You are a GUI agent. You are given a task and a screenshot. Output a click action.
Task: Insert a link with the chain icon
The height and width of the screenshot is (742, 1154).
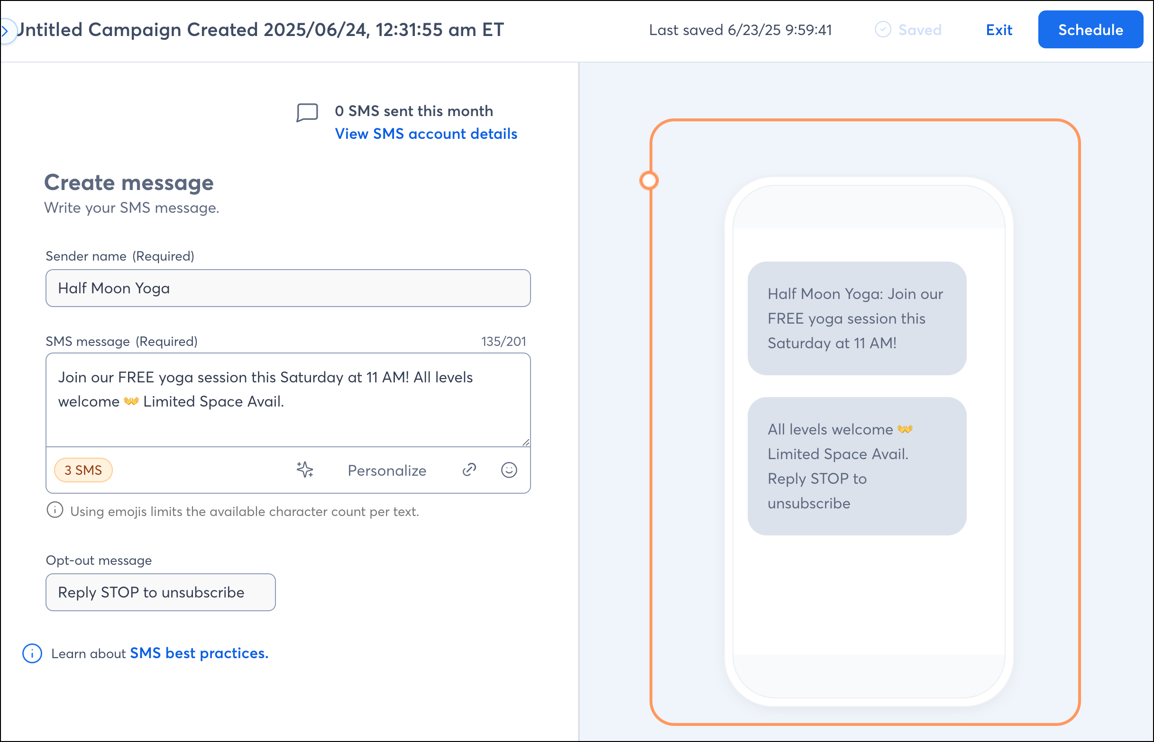click(469, 470)
